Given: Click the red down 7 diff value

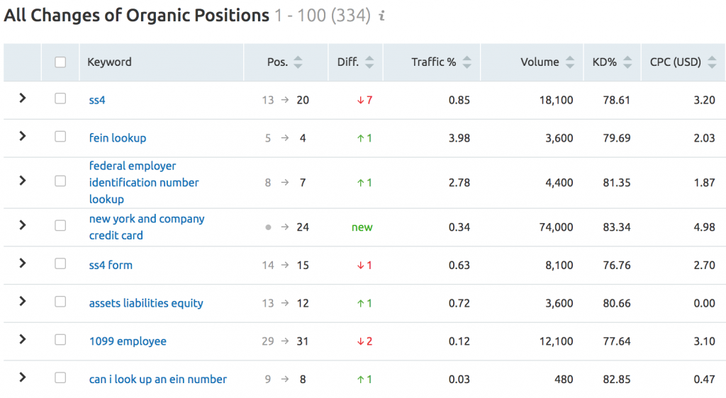Looking at the screenshot, I should point(364,101).
